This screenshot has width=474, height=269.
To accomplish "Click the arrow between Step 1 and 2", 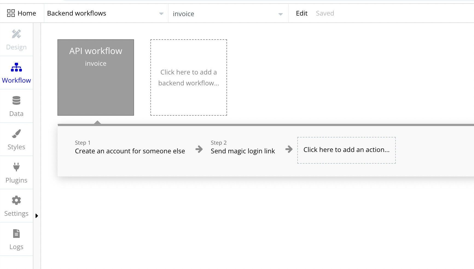I will [x=199, y=149].
